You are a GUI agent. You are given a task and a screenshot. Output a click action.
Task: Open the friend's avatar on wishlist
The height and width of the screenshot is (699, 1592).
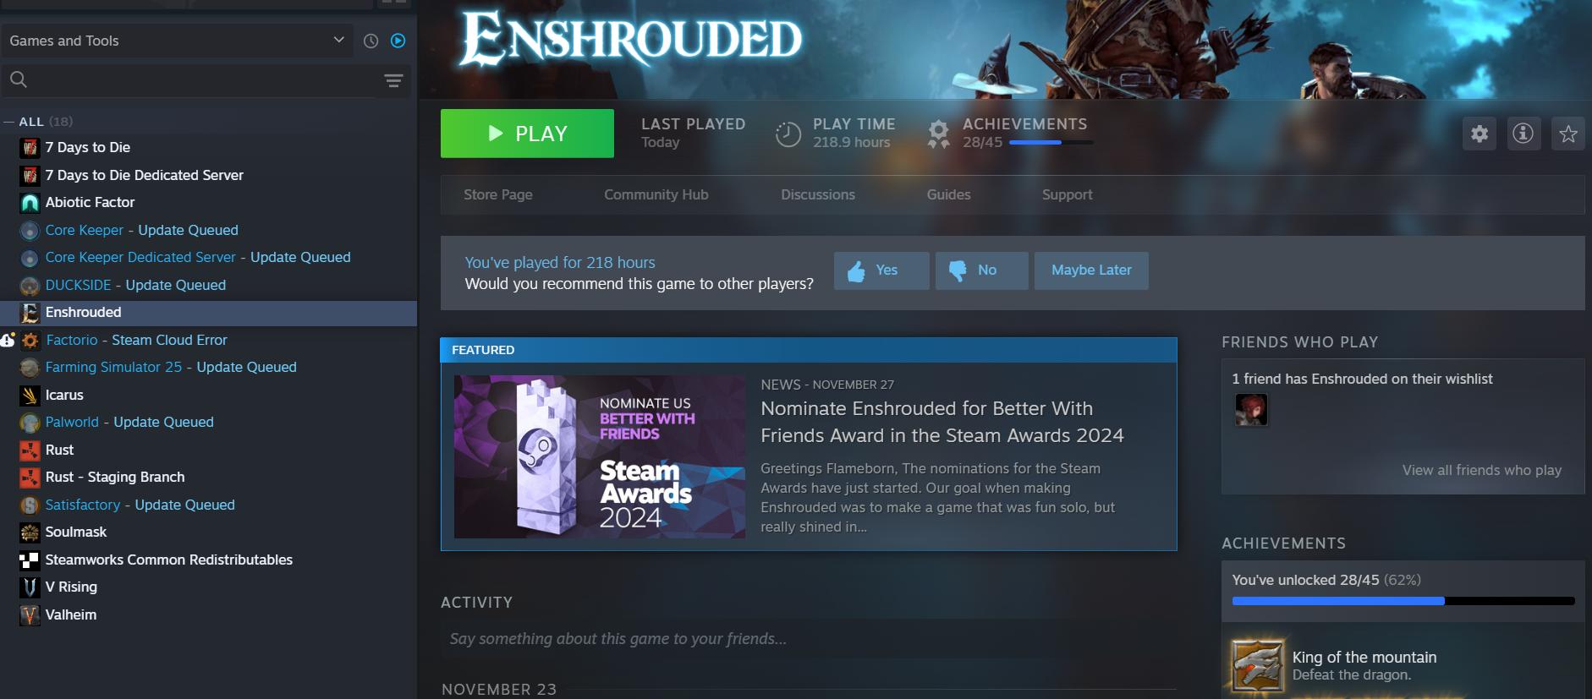pos(1251,410)
